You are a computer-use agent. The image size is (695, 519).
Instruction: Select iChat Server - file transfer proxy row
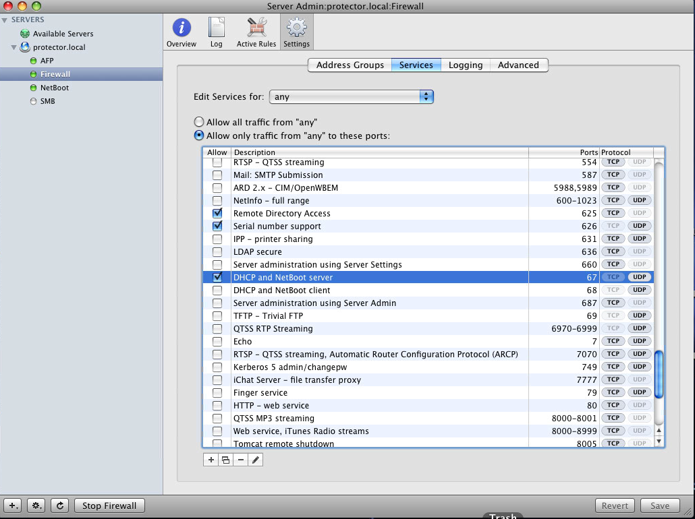tap(428, 379)
